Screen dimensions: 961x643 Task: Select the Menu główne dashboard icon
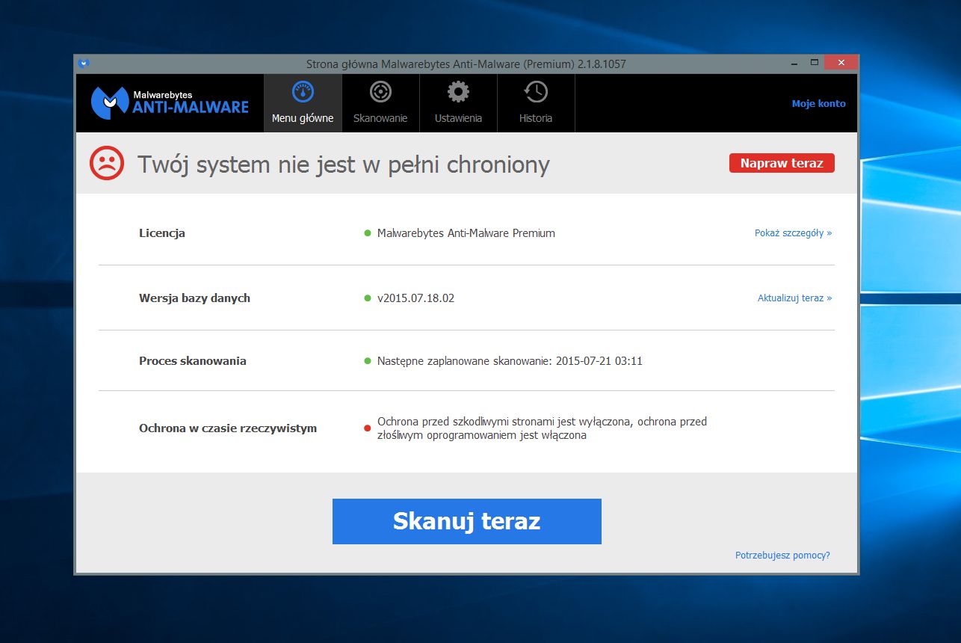[x=303, y=92]
